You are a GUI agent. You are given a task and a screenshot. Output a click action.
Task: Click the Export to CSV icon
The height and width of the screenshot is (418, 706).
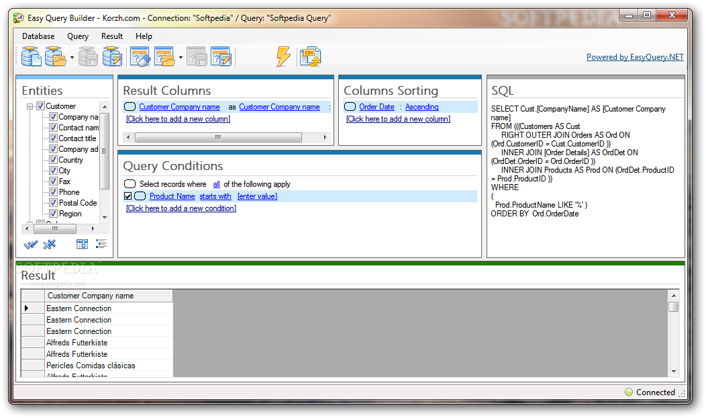tap(310, 57)
